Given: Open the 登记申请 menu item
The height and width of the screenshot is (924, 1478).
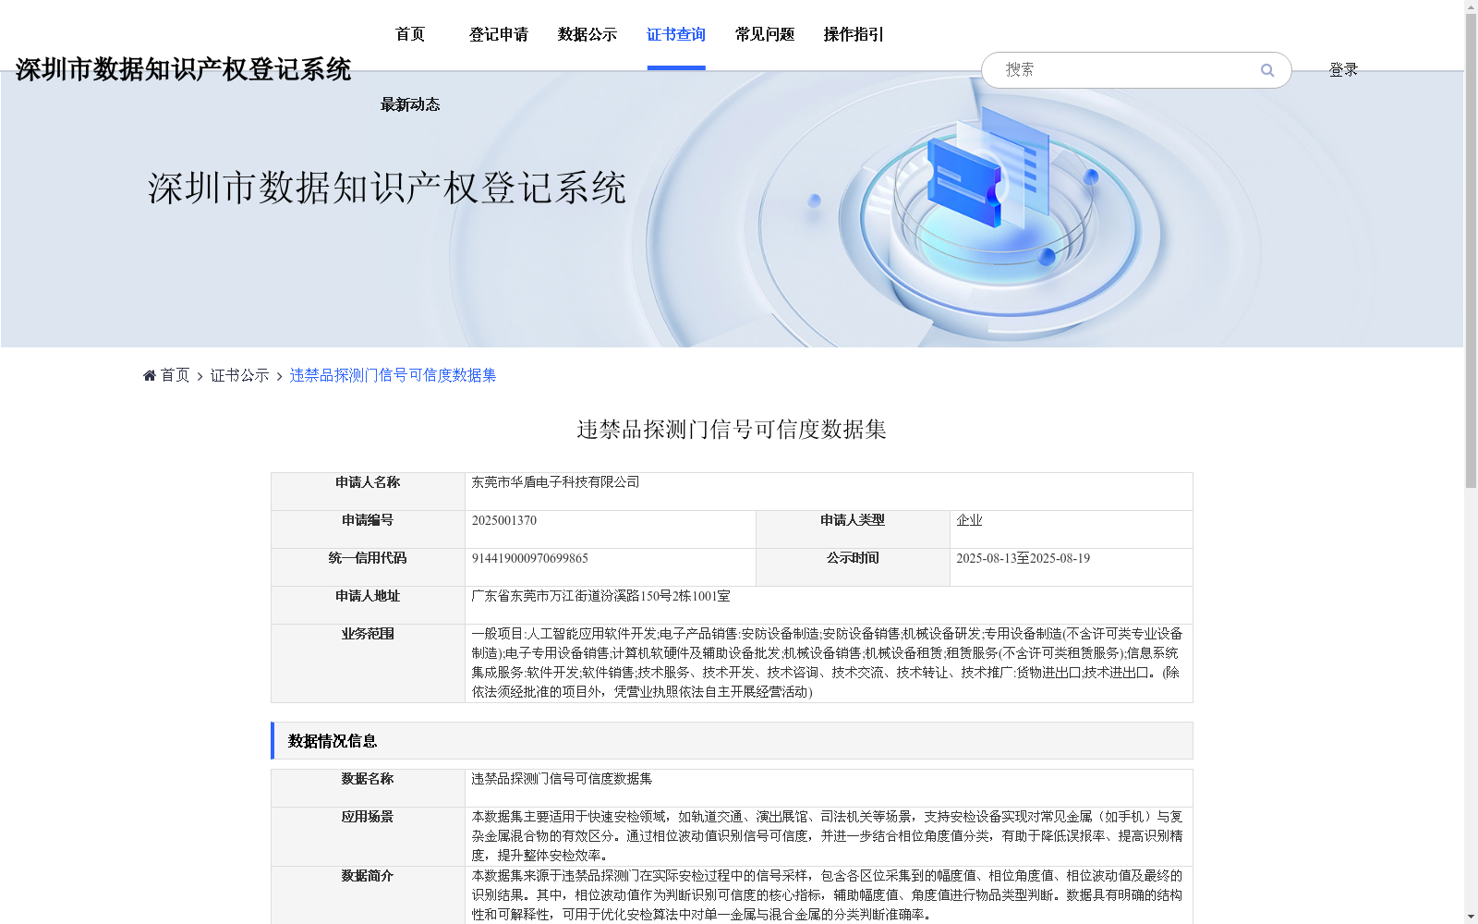Looking at the screenshot, I should pos(499,34).
